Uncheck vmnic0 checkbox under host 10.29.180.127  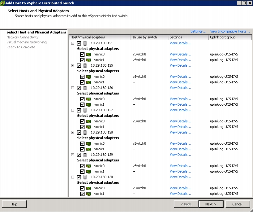[x=82, y=121]
